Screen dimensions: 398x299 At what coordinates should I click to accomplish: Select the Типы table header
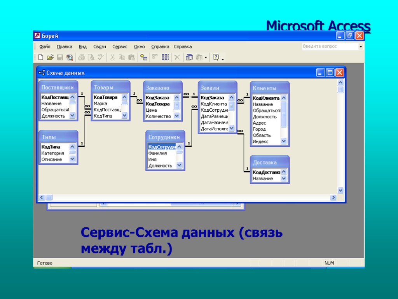point(58,137)
